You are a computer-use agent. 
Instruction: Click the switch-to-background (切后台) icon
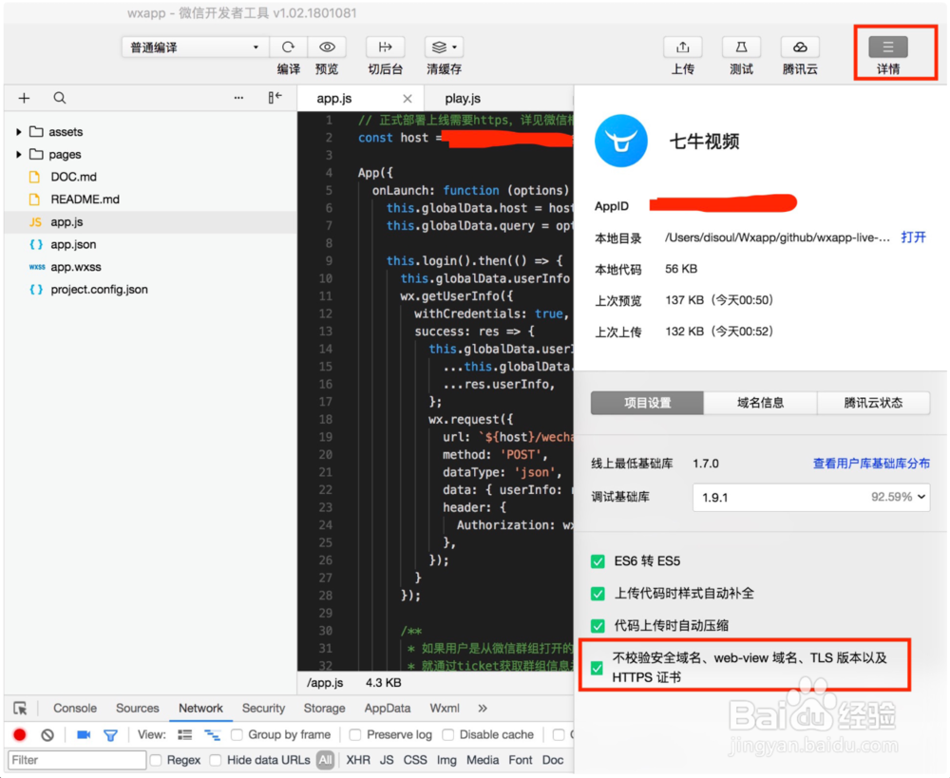pos(386,47)
